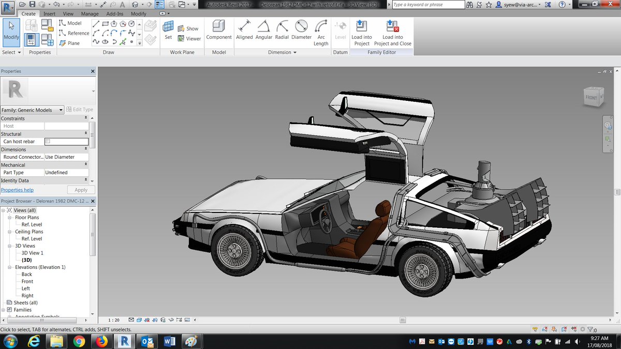The height and width of the screenshot is (349, 621).
Task: Open the Insert ribbon tab
Action: [x=50, y=14]
